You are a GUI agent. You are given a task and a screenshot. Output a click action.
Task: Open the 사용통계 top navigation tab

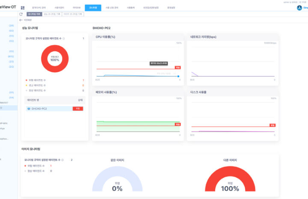(x=130, y=8)
